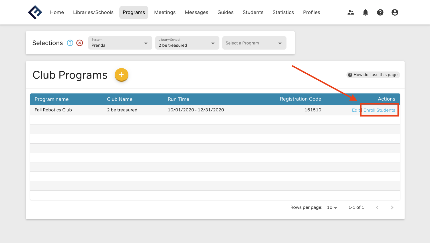Image resolution: width=430 pixels, height=243 pixels.
Task: Click the Actions column header
Action: pyautogui.click(x=387, y=99)
